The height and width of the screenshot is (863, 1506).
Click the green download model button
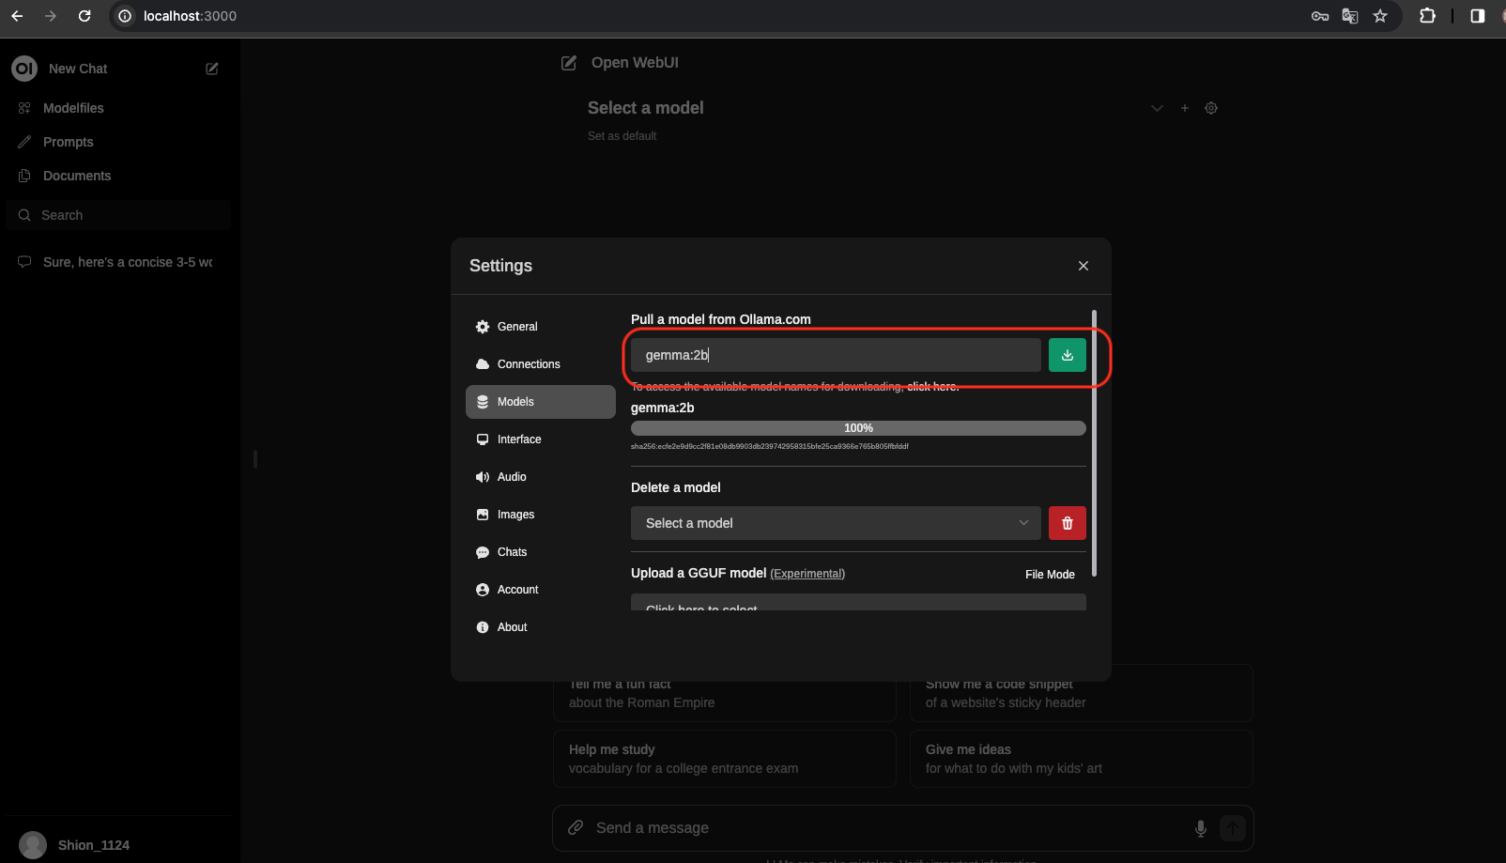point(1067,355)
